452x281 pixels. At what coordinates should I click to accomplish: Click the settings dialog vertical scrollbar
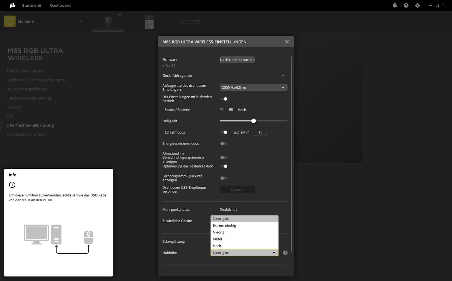pos(291,154)
